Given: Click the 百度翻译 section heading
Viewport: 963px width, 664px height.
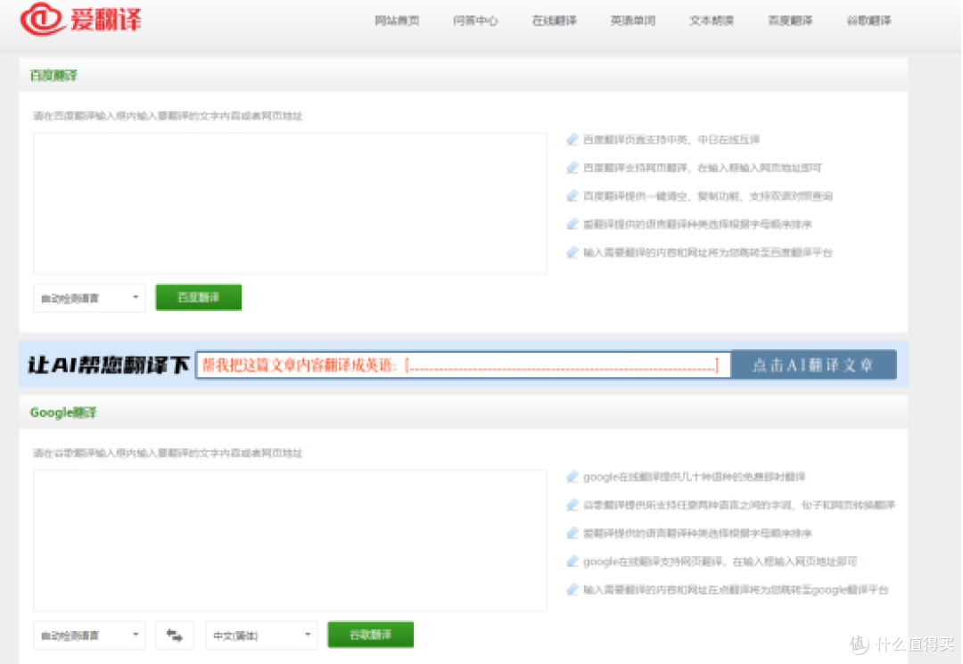Looking at the screenshot, I should (53, 76).
